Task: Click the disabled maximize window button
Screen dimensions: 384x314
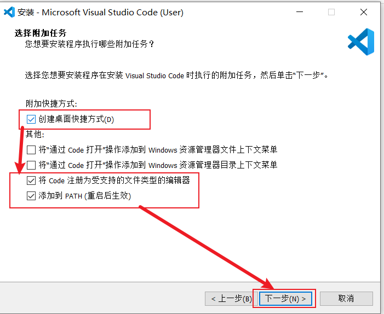Action: pos(331,12)
